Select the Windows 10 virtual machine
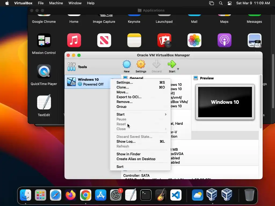The image size is (275, 206). 93,82
